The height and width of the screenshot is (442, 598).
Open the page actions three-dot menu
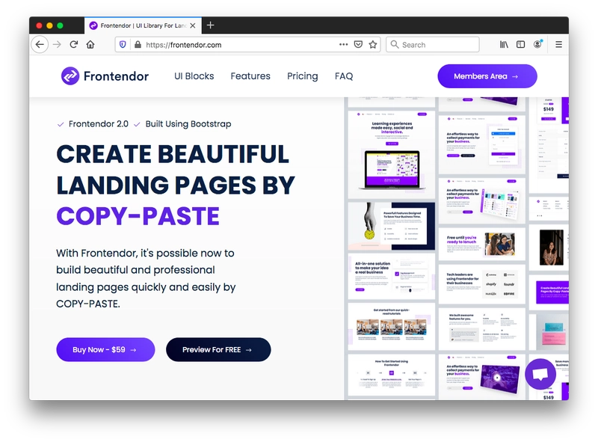point(343,44)
